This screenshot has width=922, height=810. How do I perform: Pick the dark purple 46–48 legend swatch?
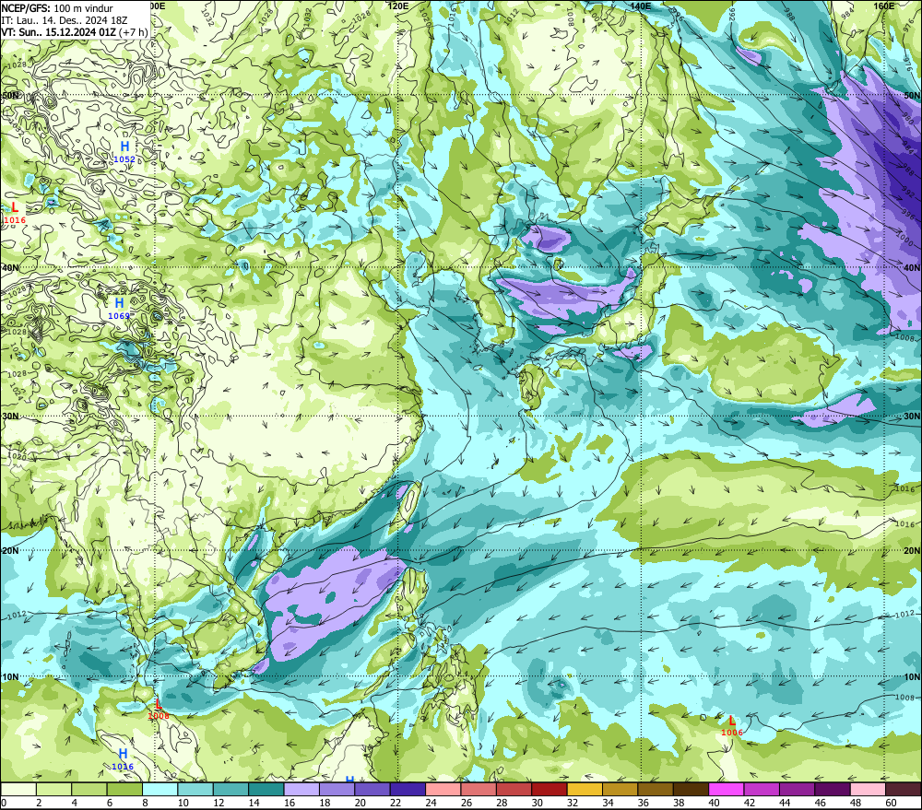point(833,789)
